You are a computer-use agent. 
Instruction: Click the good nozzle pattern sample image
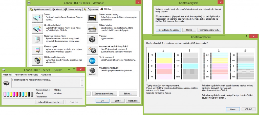click(172, 64)
